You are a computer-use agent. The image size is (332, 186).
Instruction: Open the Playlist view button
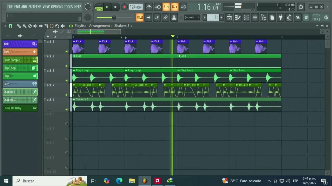coord(229,18)
